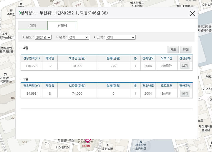Click the green arrow beside 상세정보 title
The width and height of the screenshot is (212, 152).
click(20, 13)
